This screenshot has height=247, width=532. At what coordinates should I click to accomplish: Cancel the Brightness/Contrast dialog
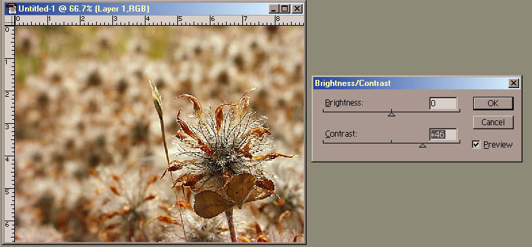(493, 122)
